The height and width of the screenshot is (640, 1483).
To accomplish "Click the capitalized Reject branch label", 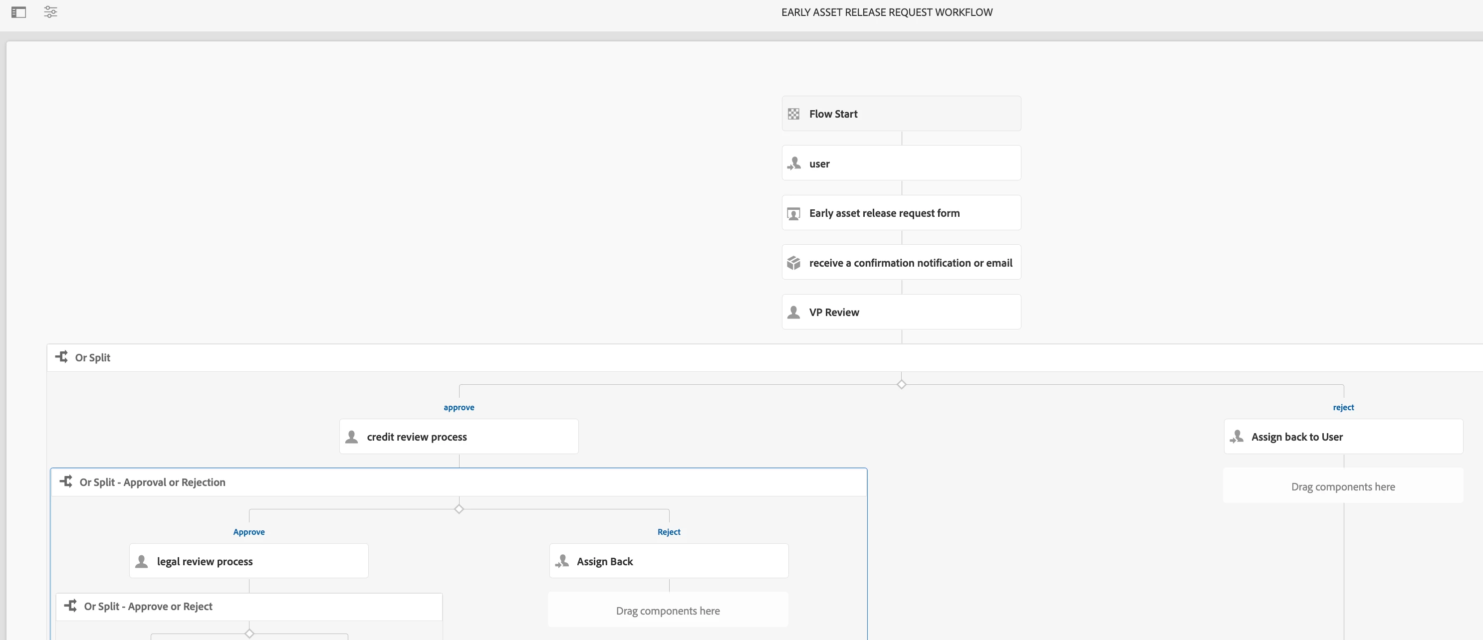I will pos(668,532).
